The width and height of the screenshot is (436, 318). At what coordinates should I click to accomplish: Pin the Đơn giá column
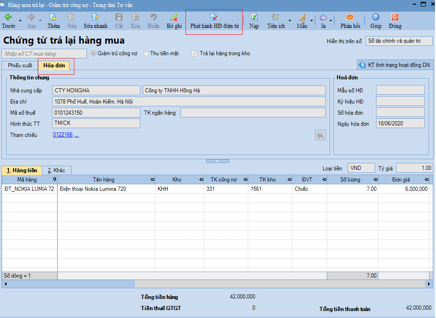coord(427,180)
